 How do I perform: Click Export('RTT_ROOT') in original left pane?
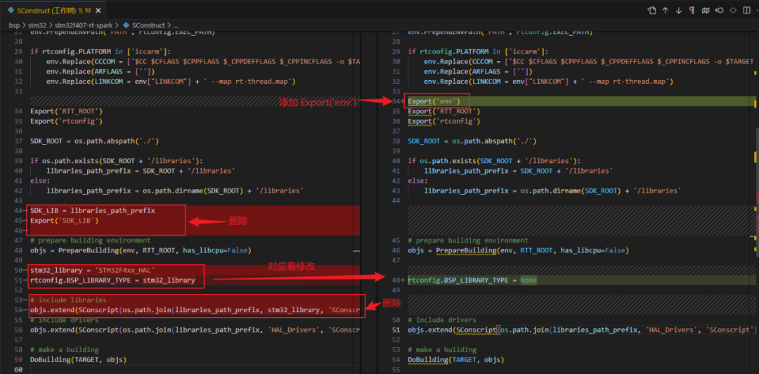(66, 111)
